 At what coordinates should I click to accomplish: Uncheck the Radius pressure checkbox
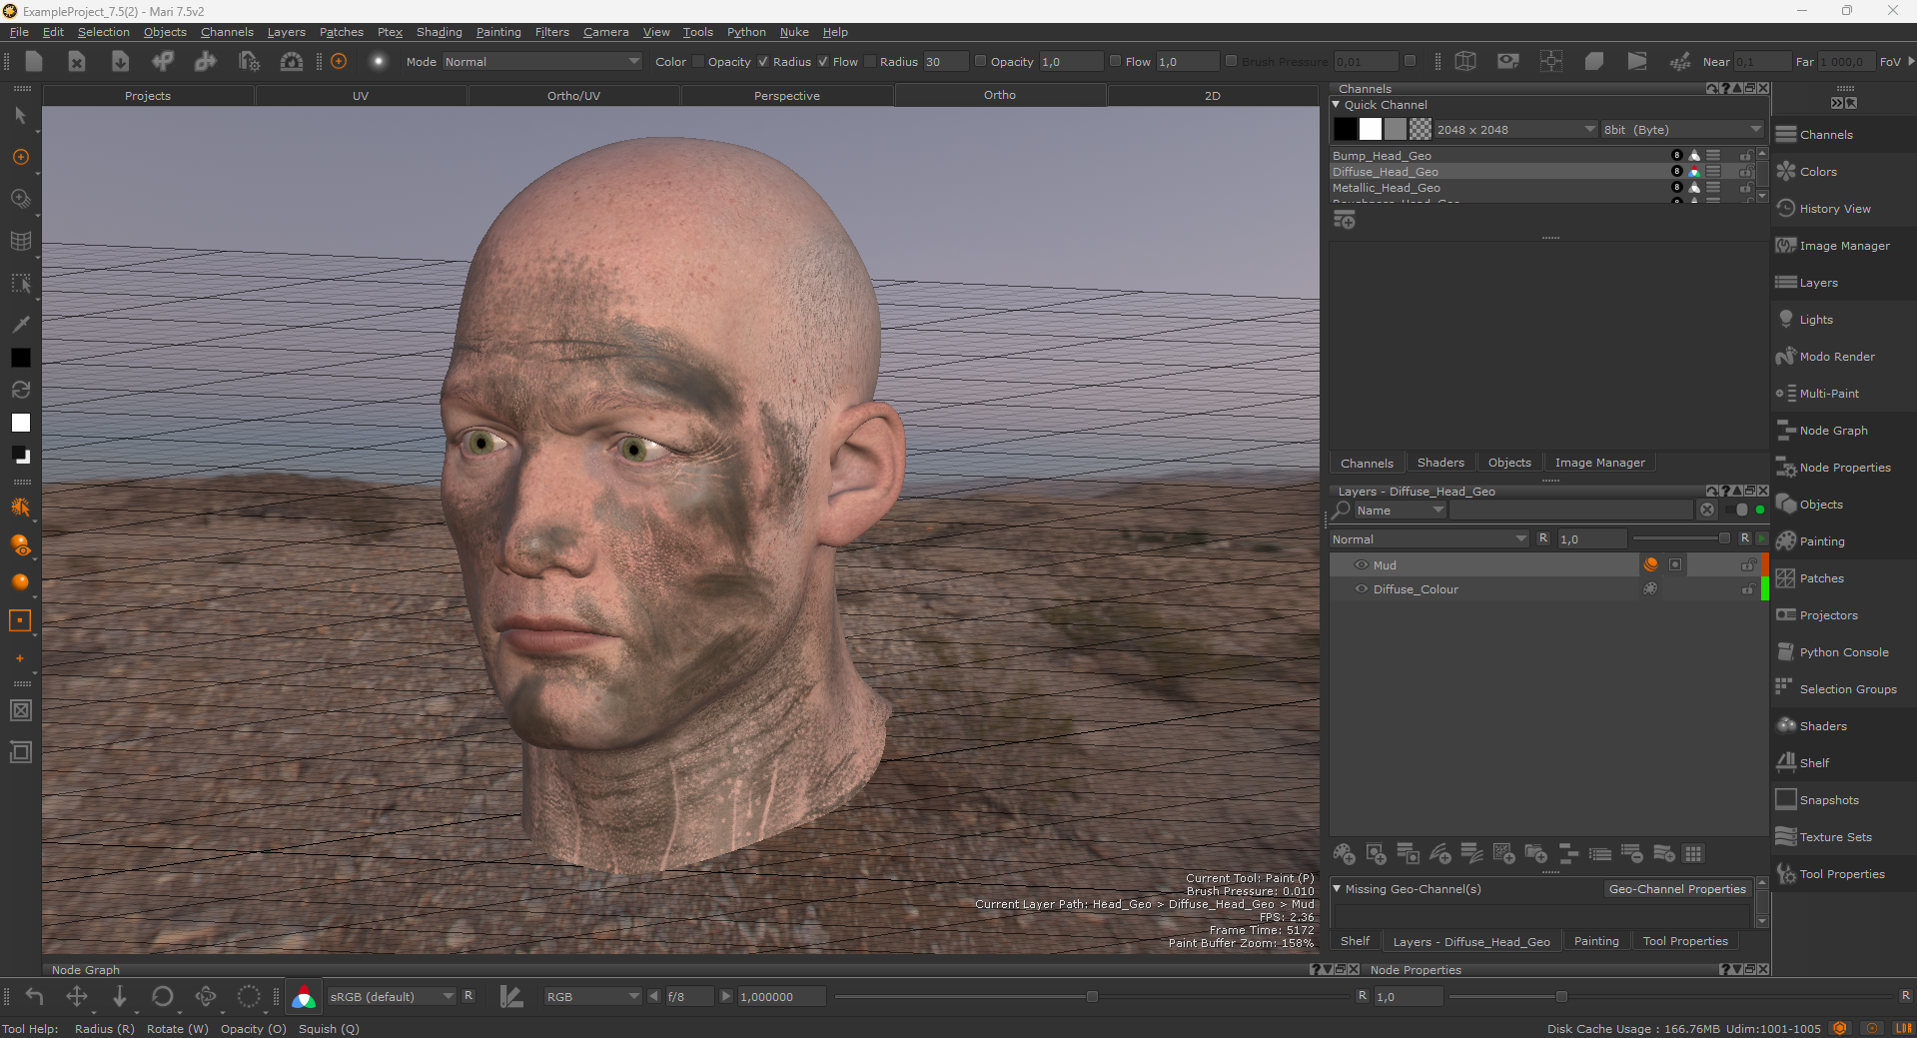click(x=823, y=61)
